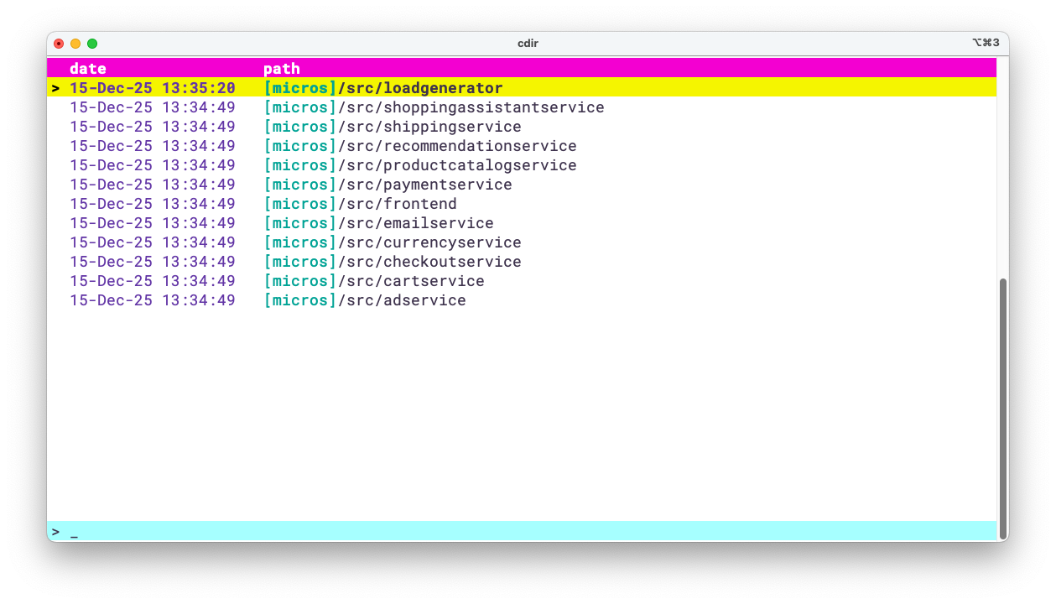Screen dimensions: 1056x604
Task: Click the cdir window title text
Action: pyautogui.click(x=528, y=43)
